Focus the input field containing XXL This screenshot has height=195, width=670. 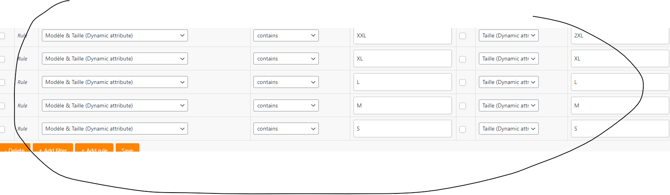click(x=403, y=35)
